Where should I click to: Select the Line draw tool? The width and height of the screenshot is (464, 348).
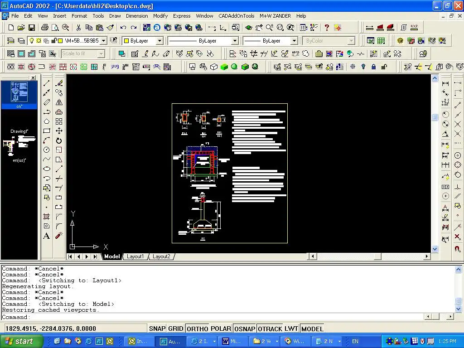(x=47, y=83)
